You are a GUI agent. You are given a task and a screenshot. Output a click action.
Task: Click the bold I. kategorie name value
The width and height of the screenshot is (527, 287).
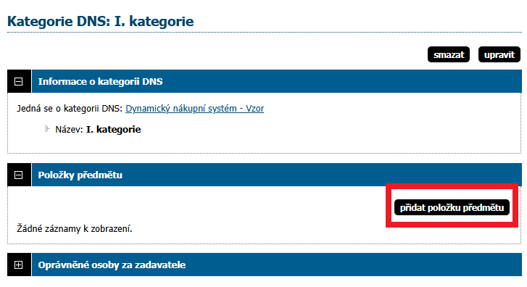coord(113,130)
